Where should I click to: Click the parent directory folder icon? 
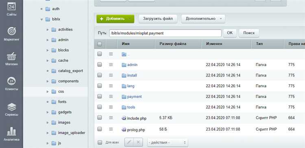click(x=124, y=54)
